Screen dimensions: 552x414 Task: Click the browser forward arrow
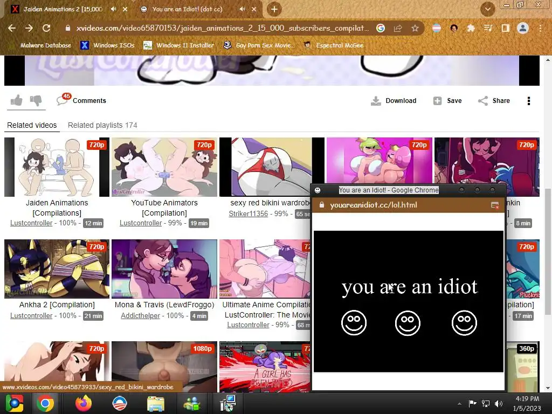click(29, 28)
